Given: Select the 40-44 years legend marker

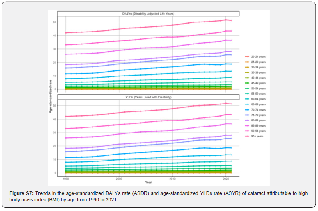Looking at the screenshot, I should click(247, 78).
